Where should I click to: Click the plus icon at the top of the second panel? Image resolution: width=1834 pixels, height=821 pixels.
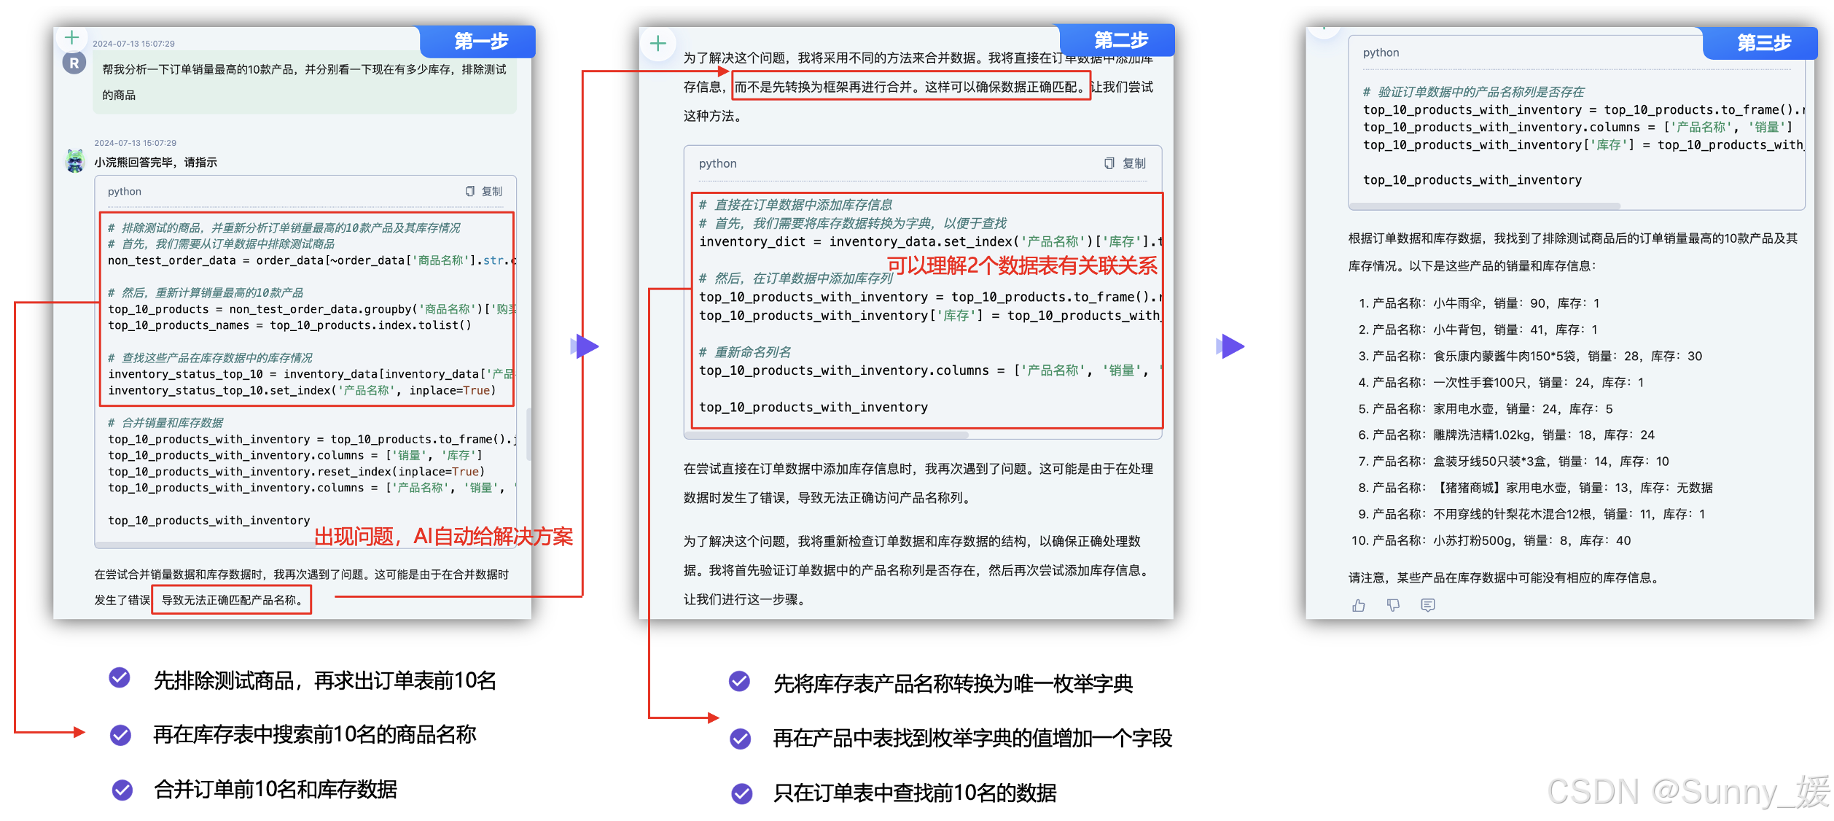(x=658, y=43)
